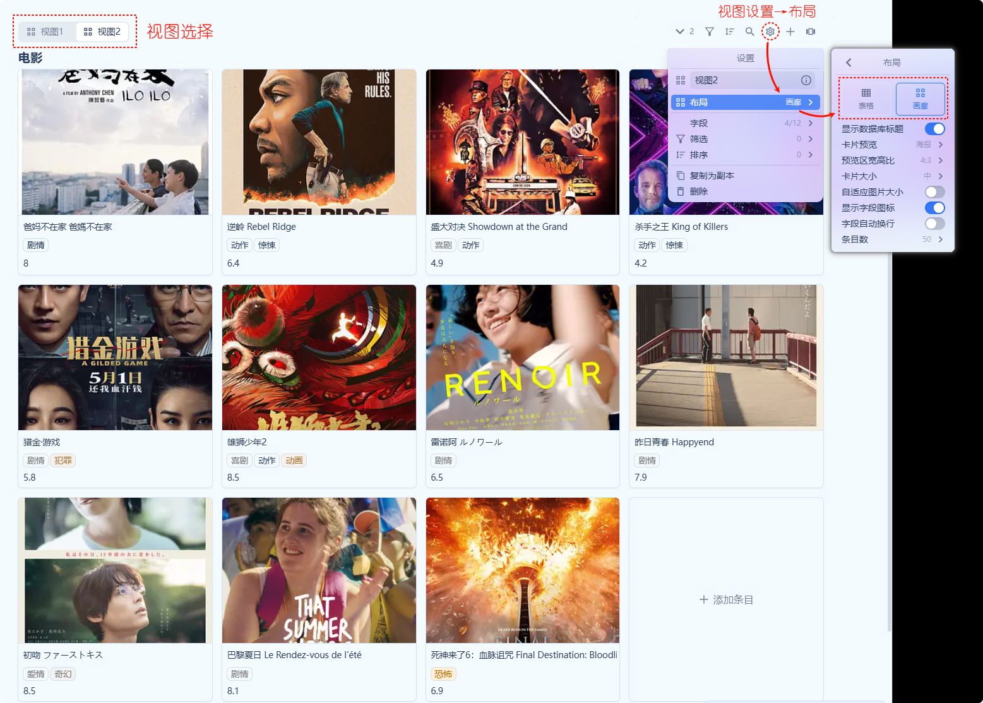Image resolution: width=983 pixels, height=703 pixels.
Task: Click the rating 6.4 on Rebel Ridge
Action: pos(234,263)
